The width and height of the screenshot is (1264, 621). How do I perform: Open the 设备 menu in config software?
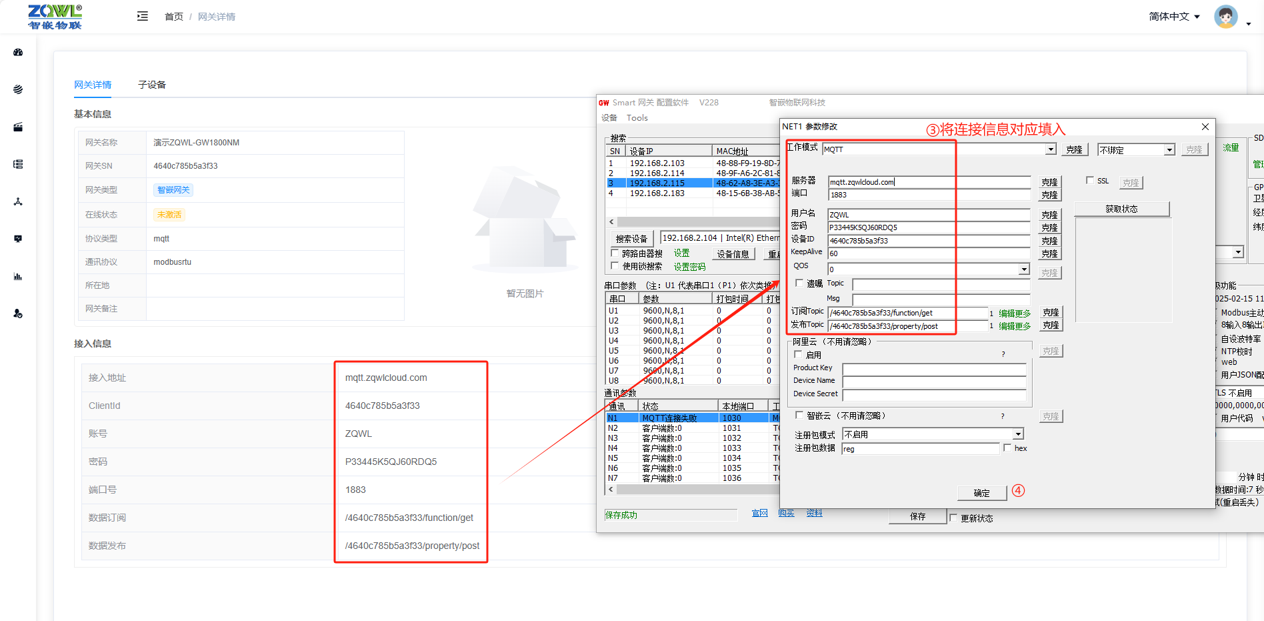click(609, 118)
